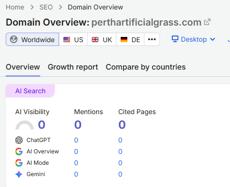Viewport: 230px width, 187px height.
Task: Go to the Home breadcrumb
Action: pos(15,7)
